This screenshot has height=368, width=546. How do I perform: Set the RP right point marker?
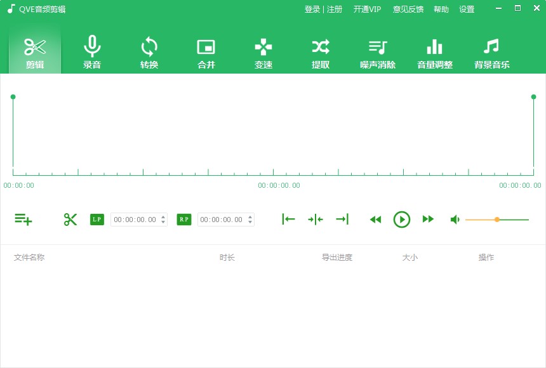183,220
